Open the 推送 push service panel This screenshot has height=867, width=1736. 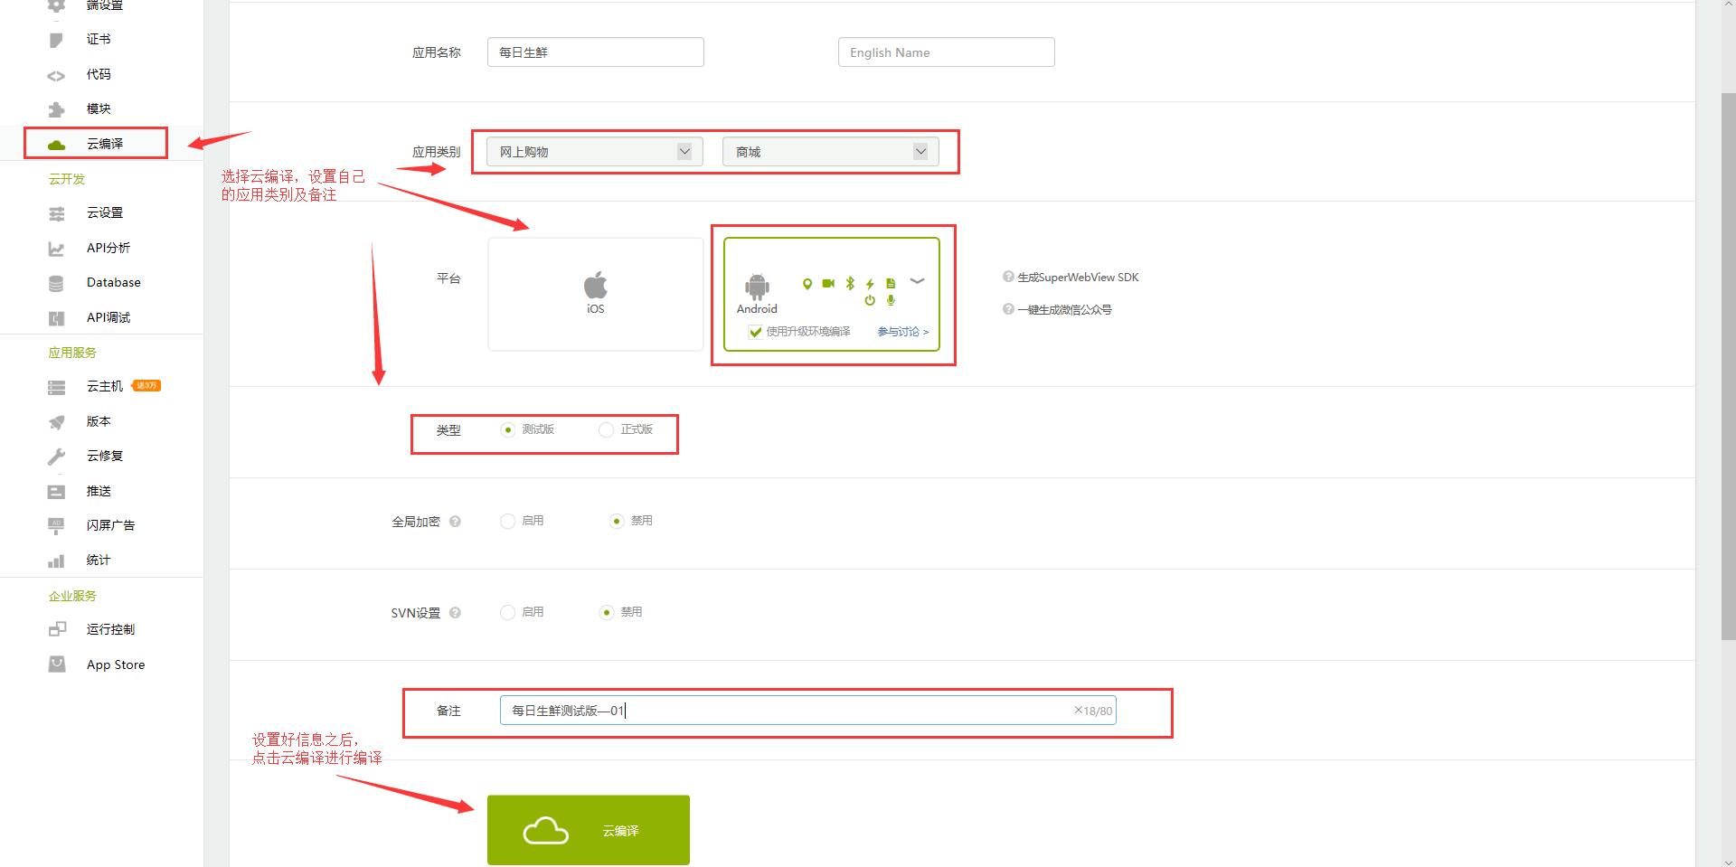99,491
